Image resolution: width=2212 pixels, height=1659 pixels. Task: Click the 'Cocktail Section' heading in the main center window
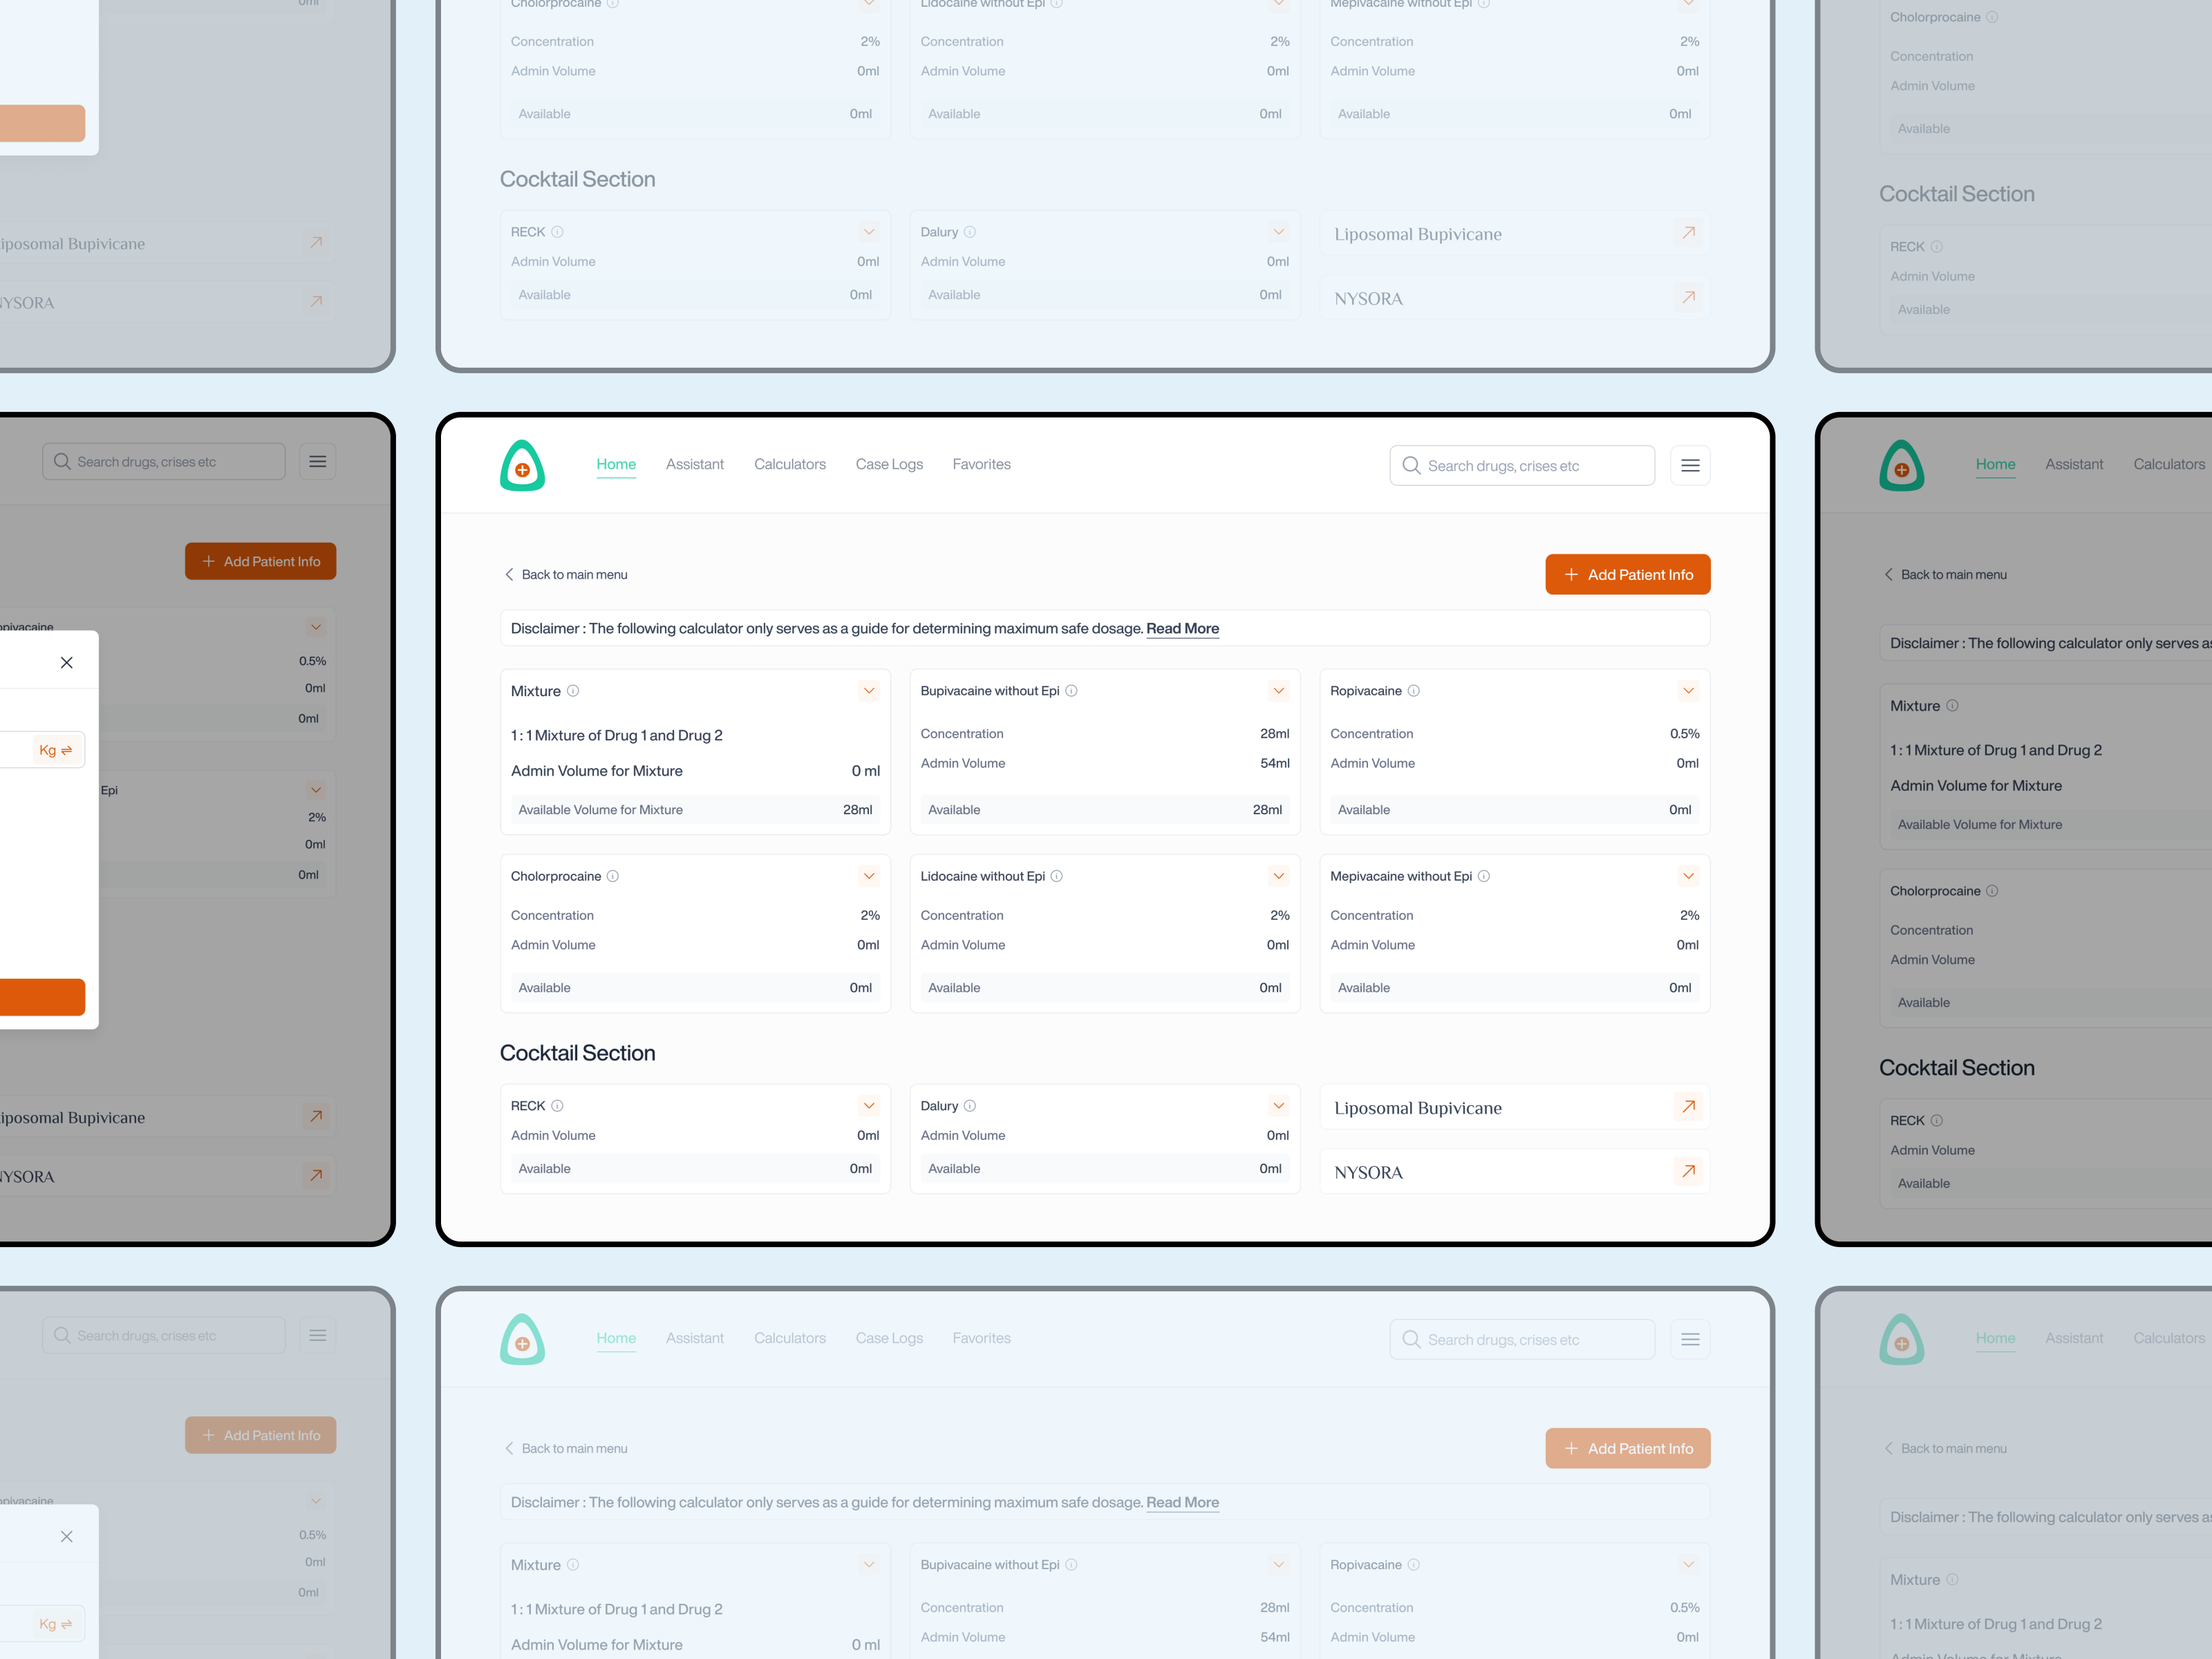(x=577, y=1053)
